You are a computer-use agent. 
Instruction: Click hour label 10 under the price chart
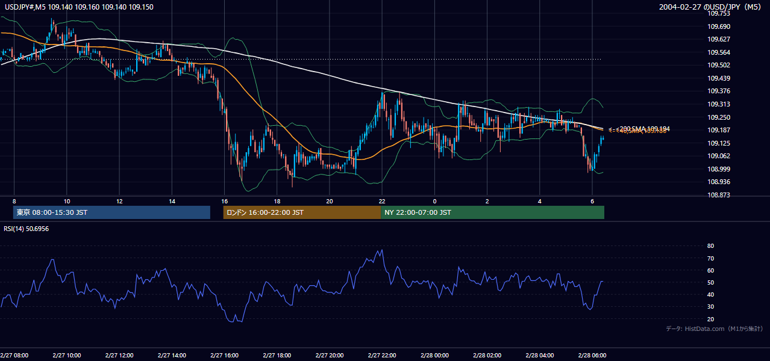click(x=67, y=200)
